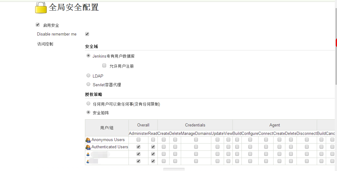Select the LDAP radio button
Viewport: 337px width, 171px height.
click(x=88, y=75)
